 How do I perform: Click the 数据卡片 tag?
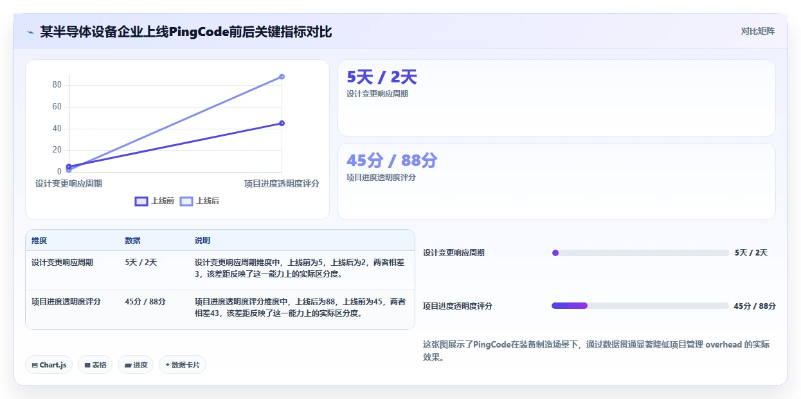183,365
